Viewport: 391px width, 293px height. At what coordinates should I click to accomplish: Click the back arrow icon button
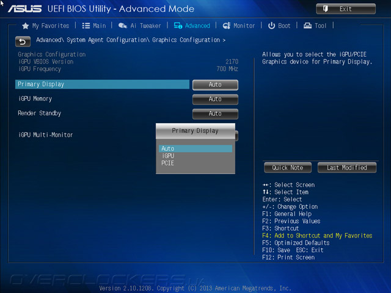point(23,42)
